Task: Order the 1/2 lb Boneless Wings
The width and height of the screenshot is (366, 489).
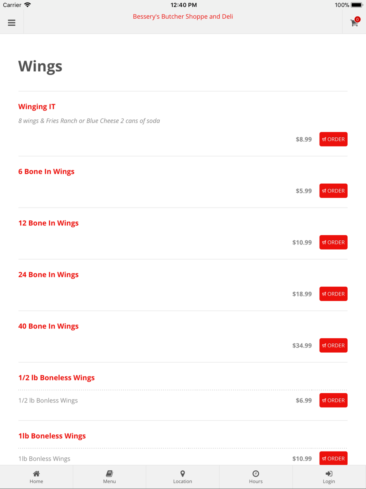Action: pyautogui.click(x=333, y=400)
